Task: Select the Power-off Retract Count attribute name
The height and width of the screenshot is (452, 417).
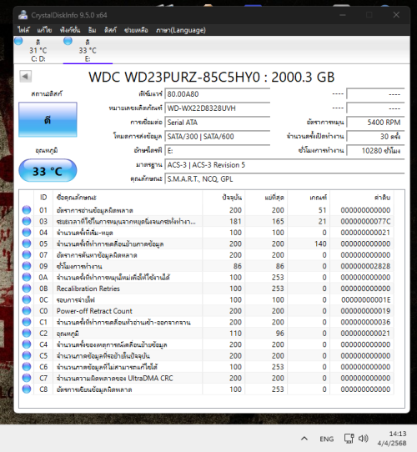Action: click(94, 311)
